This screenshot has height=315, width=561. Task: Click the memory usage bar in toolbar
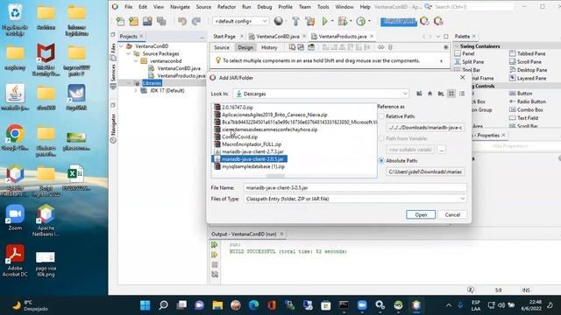point(398,21)
